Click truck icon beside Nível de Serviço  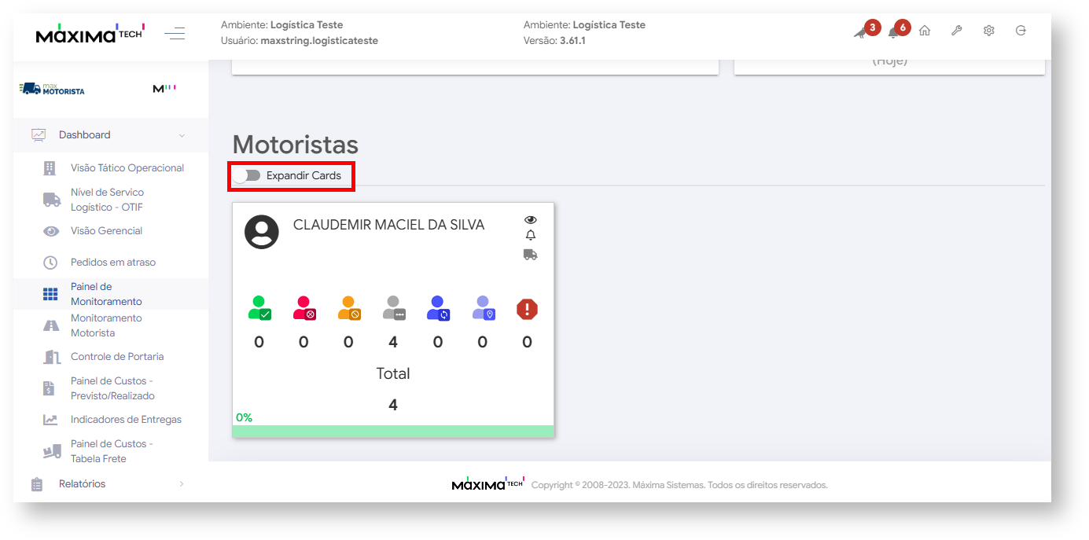(x=51, y=200)
